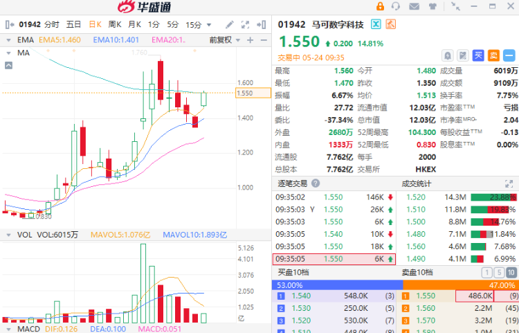Collapse right panel arrow icon in chart toolbar
Viewport: 519px width, 333px height.
[x=262, y=24]
